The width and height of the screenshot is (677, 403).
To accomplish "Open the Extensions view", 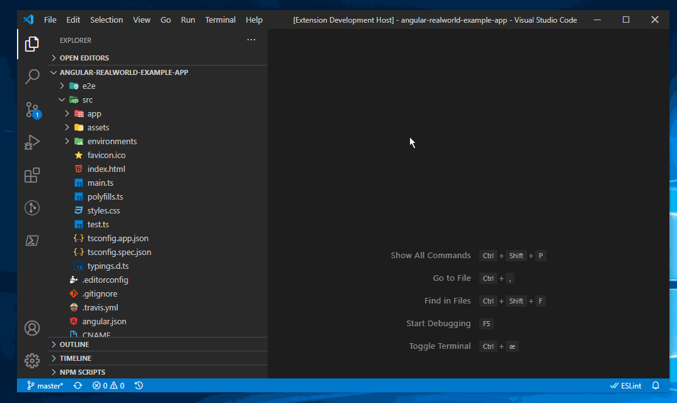I will pos(32,175).
